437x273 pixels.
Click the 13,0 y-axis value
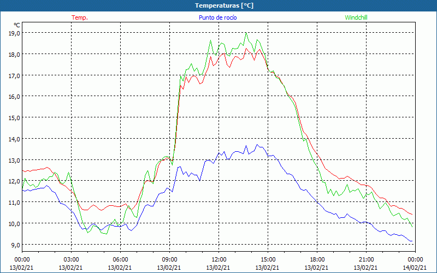pos(15,160)
